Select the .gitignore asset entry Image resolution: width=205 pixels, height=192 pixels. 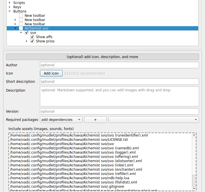67,187
